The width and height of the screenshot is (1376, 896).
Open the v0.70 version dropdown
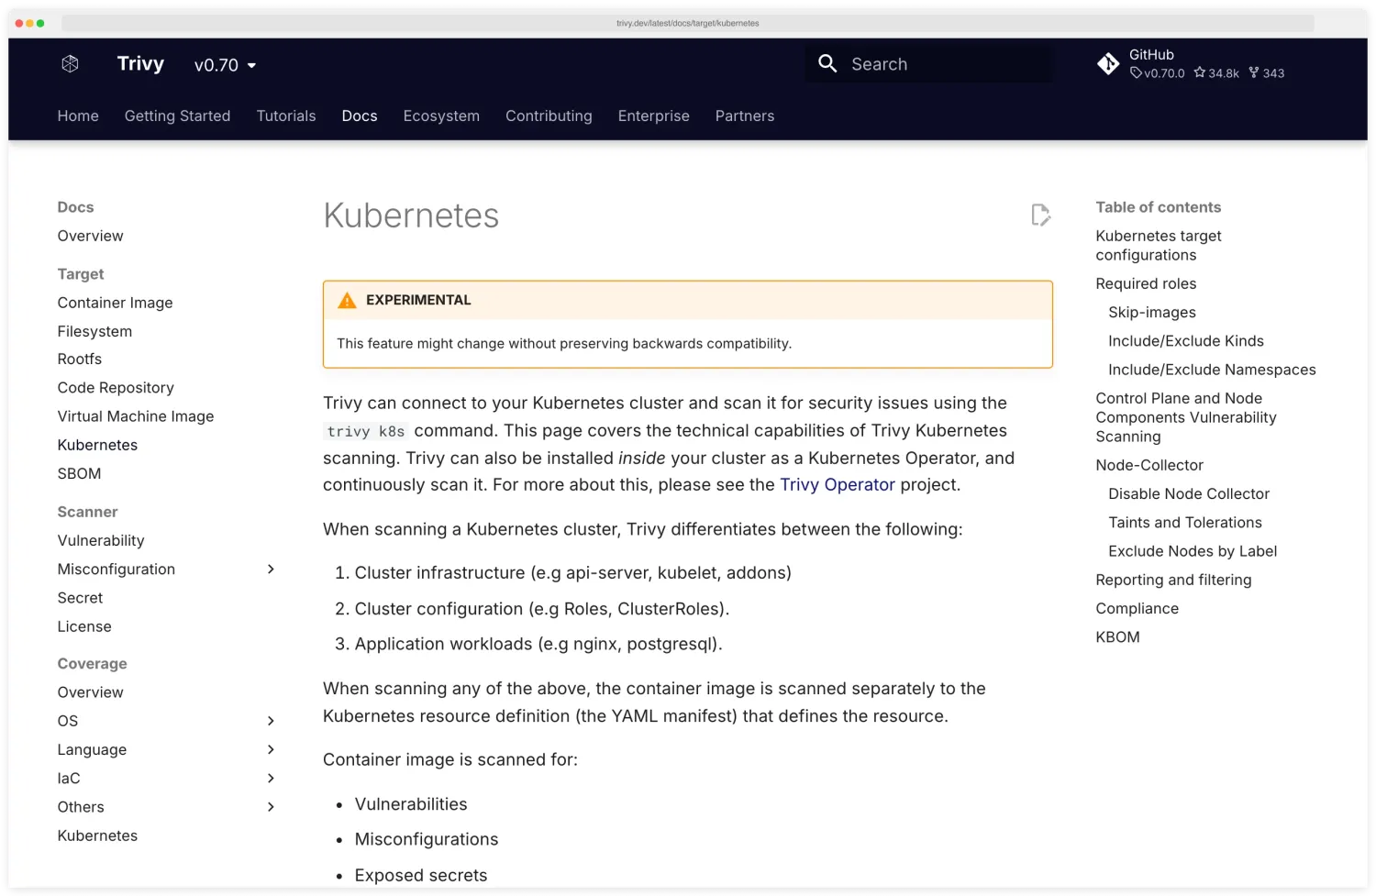226,65
